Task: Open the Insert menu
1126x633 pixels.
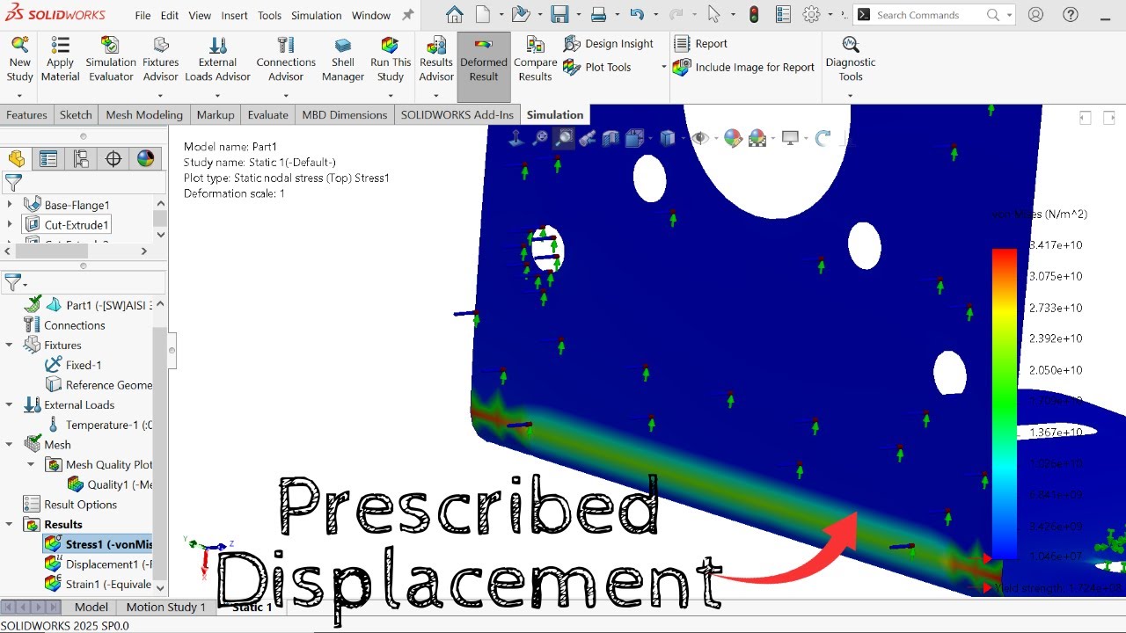Action: (234, 15)
